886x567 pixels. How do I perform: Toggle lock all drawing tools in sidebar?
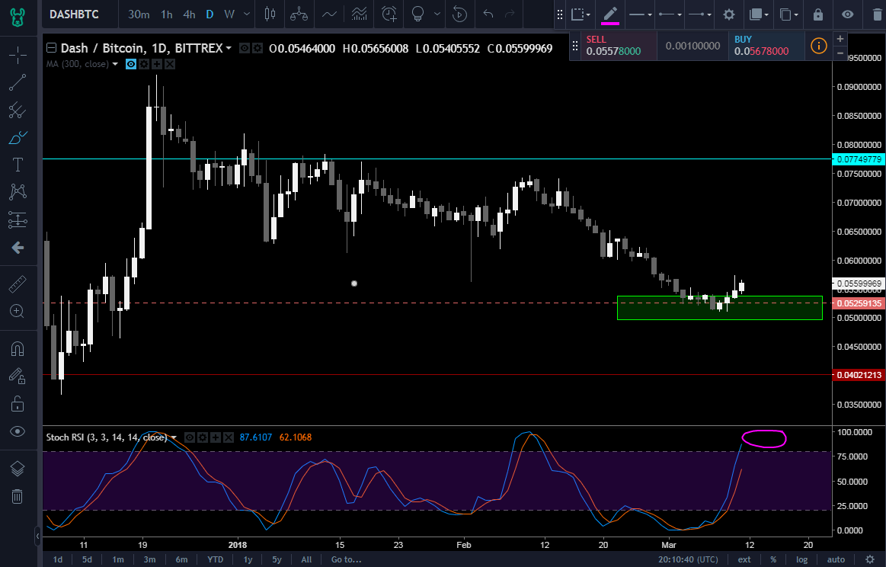click(18, 404)
